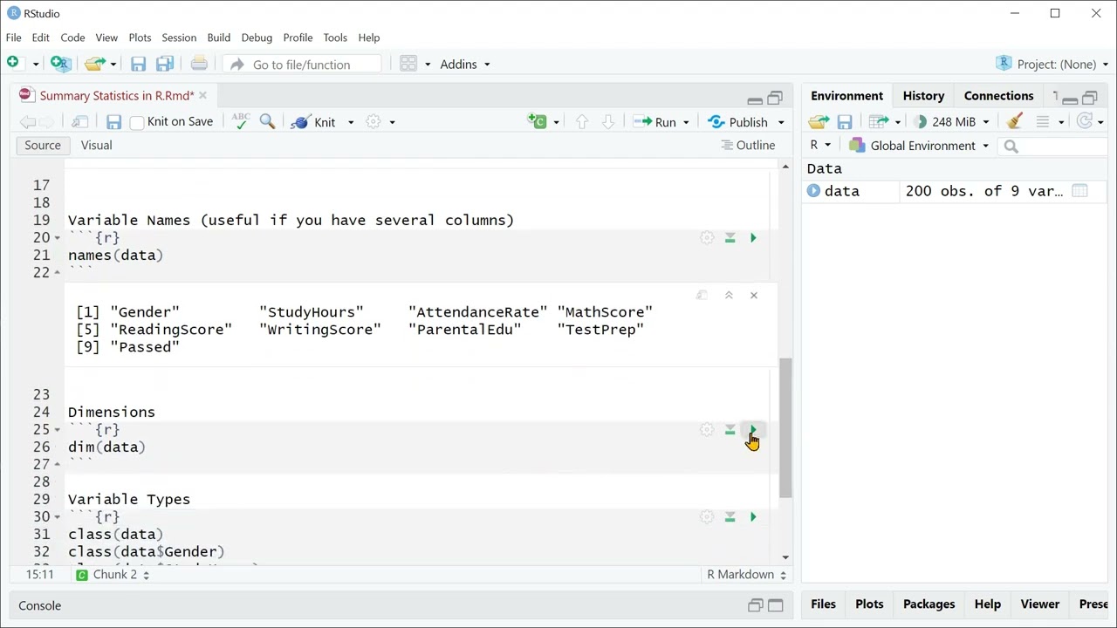The height and width of the screenshot is (628, 1117).
Task: Fold the code chunk at line 25
Action: coord(58,429)
